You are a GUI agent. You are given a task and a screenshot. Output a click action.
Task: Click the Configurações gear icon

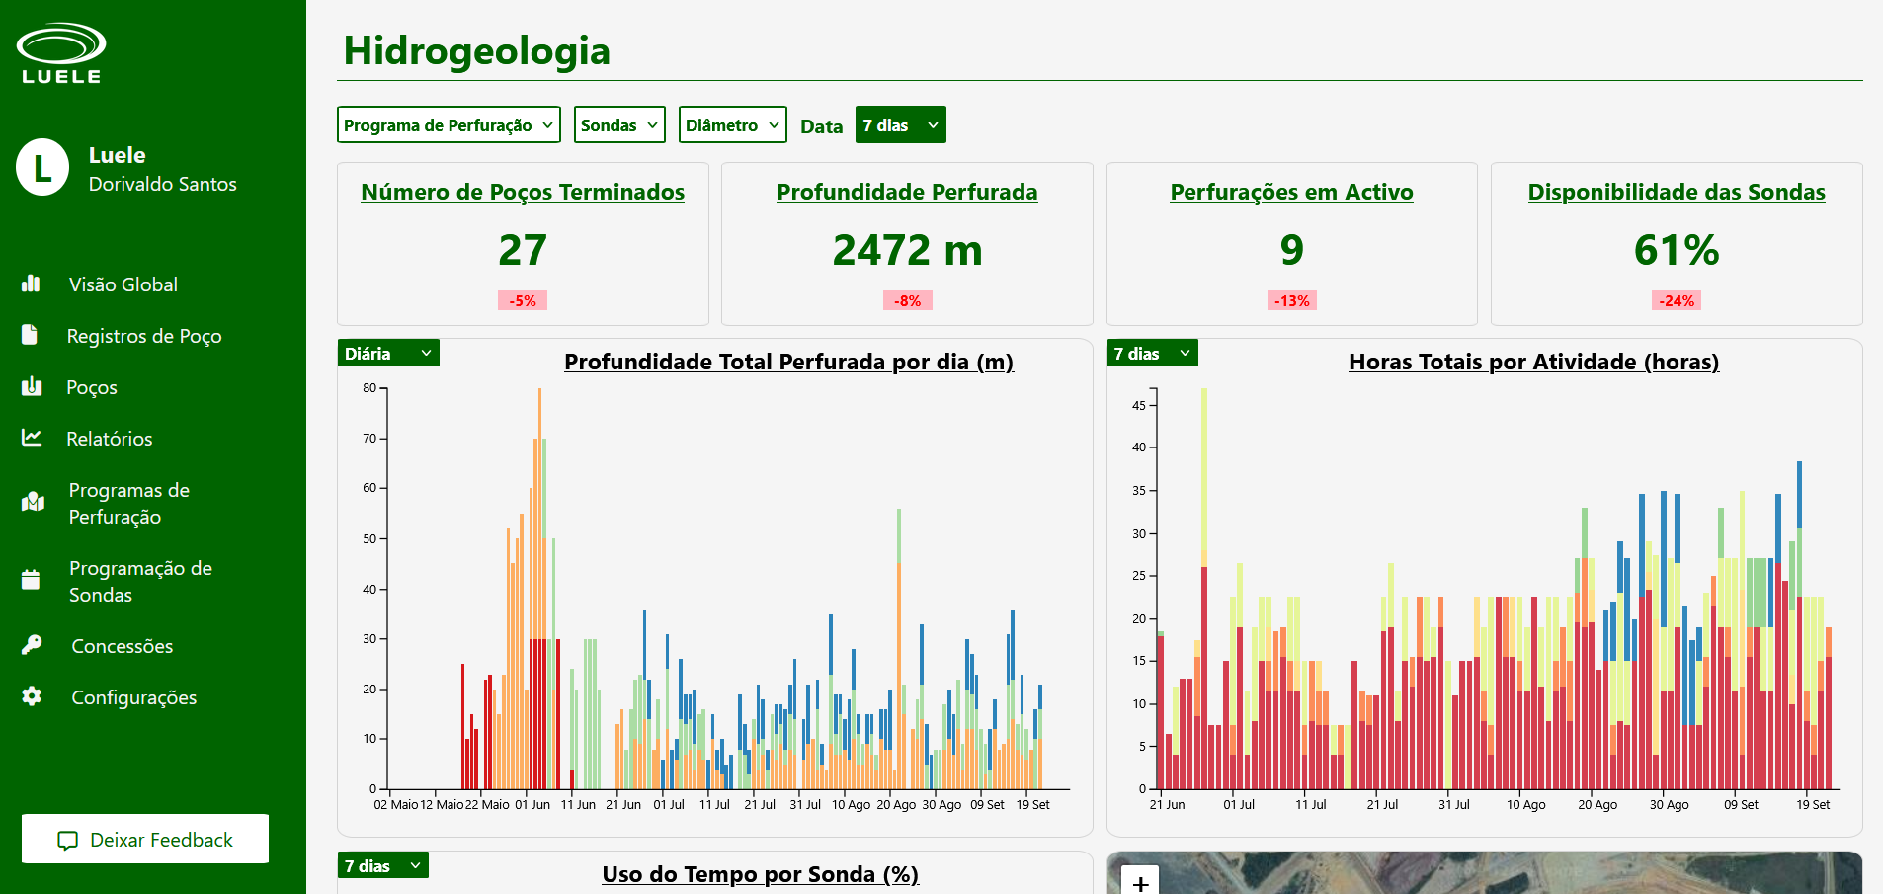[32, 696]
